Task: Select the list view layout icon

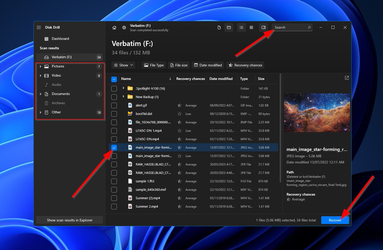Action: point(241,27)
